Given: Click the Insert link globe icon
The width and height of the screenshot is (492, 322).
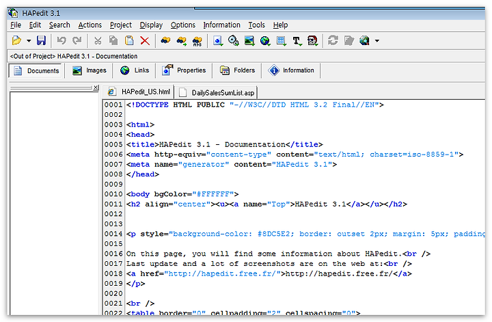Looking at the screenshot, I should (x=265, y=41).
